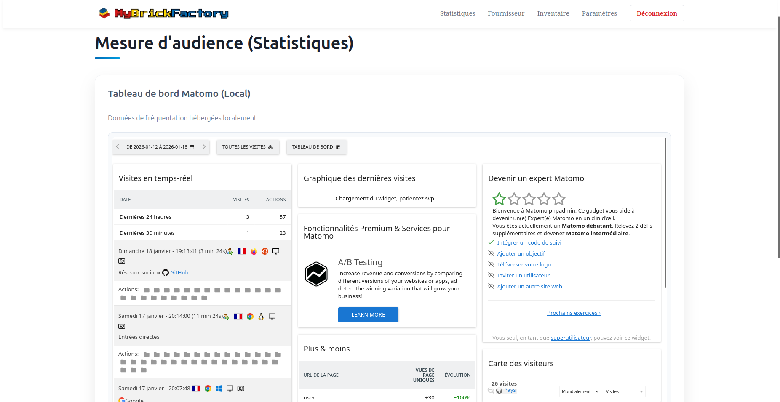Click the MyBrickFactory logo
The height and width of the screenshot is (402, 780).
point(164,13)
